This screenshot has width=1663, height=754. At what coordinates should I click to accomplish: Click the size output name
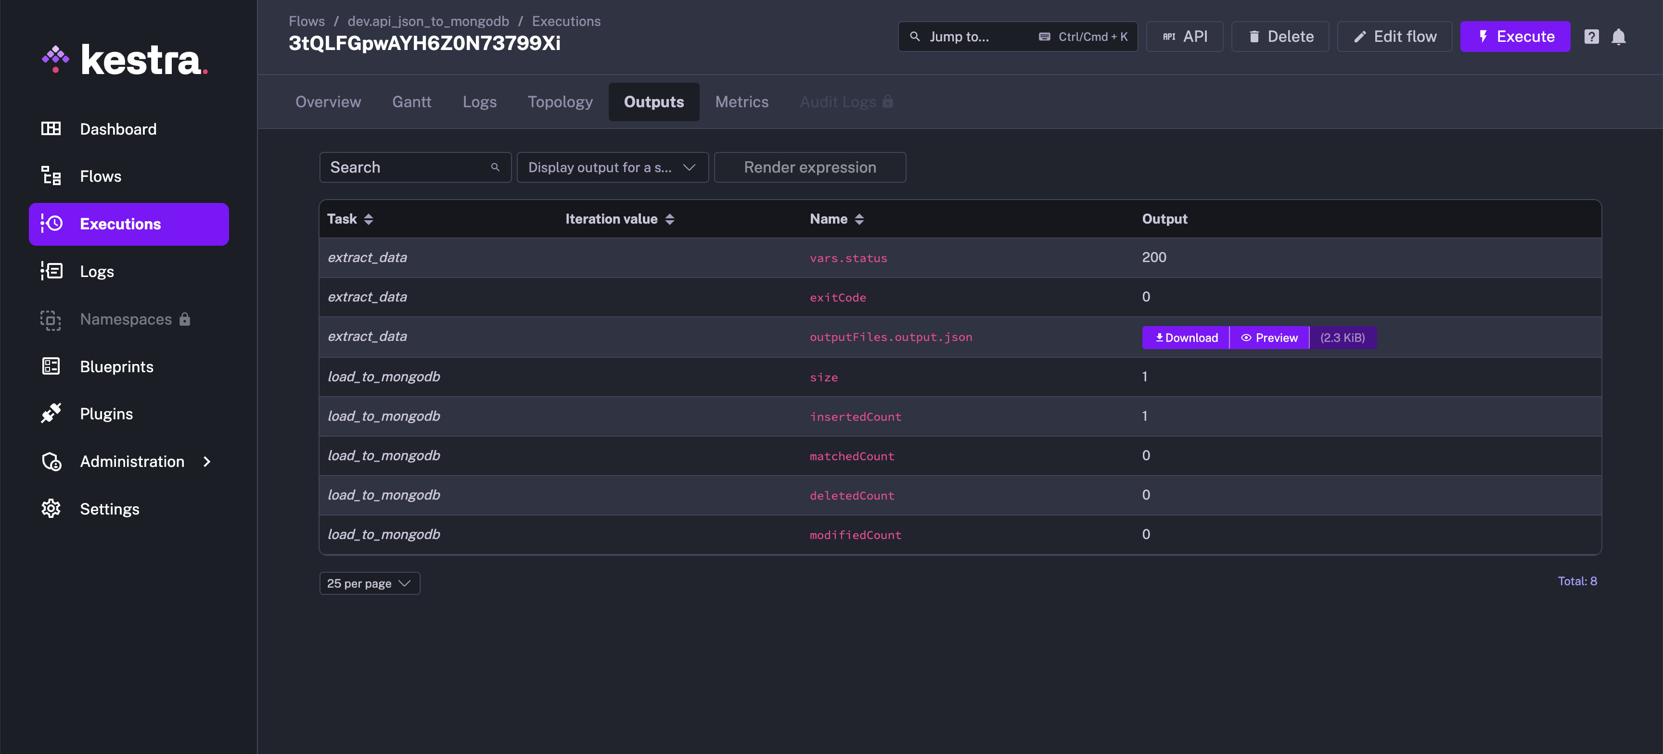coord(824,377)
